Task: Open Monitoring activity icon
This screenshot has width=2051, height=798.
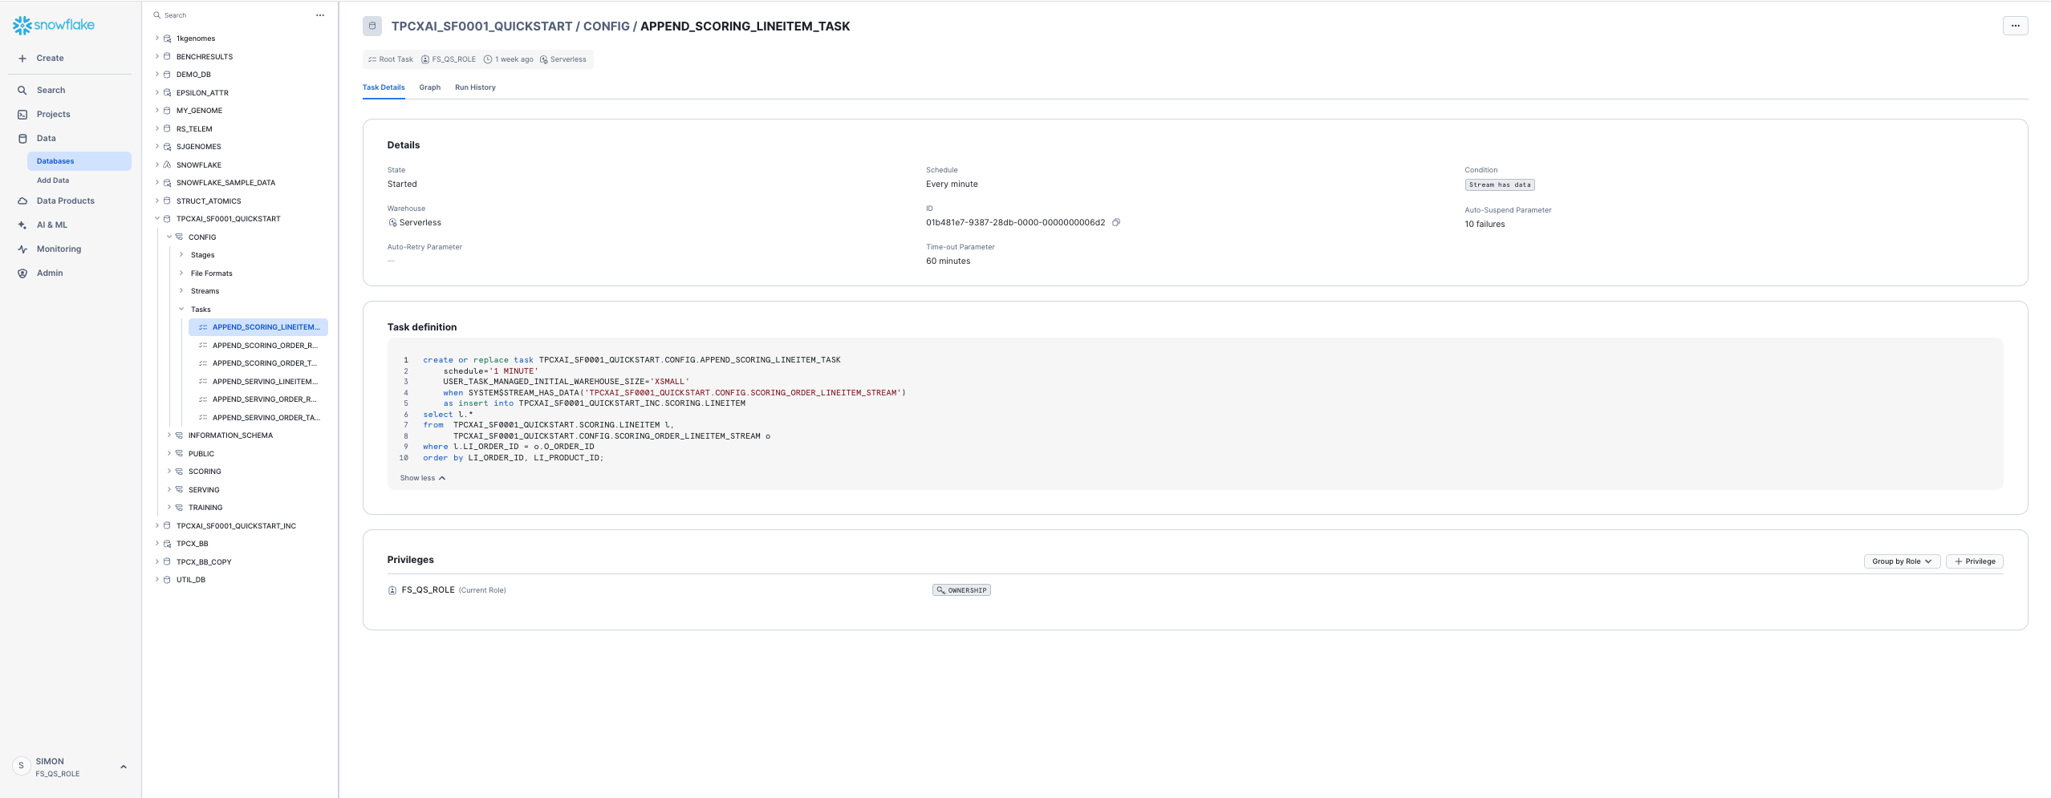Action: tap(22, 249)
